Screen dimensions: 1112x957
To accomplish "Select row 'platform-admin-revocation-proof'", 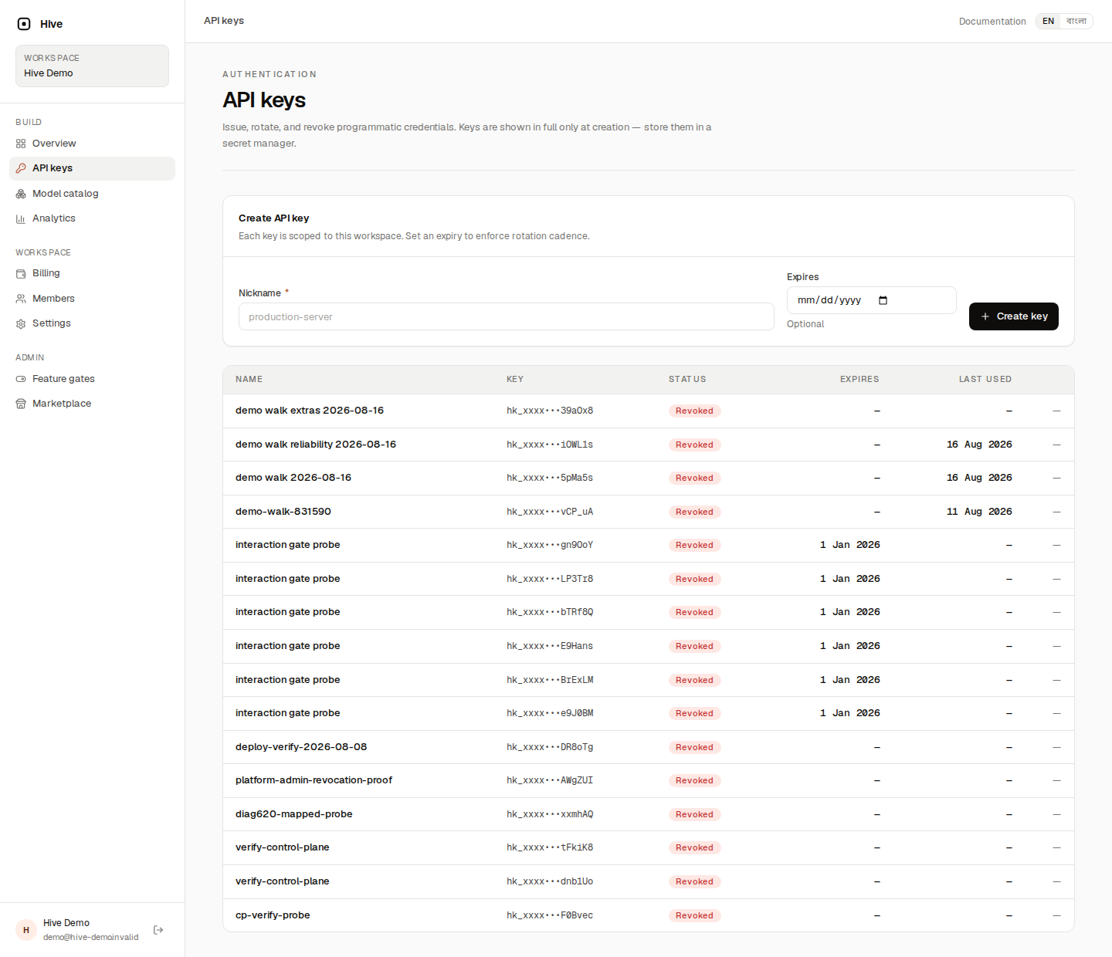I will coord(649,780).
